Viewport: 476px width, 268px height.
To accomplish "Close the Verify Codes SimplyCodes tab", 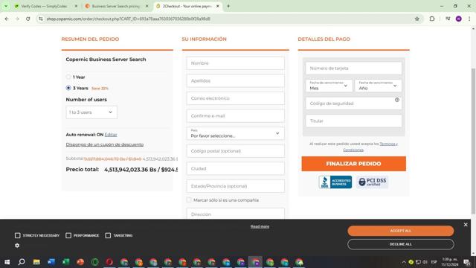I will point(76,6).
